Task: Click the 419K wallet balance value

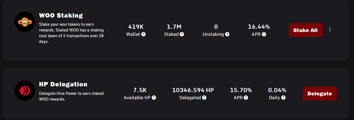Action: point(136,27)
